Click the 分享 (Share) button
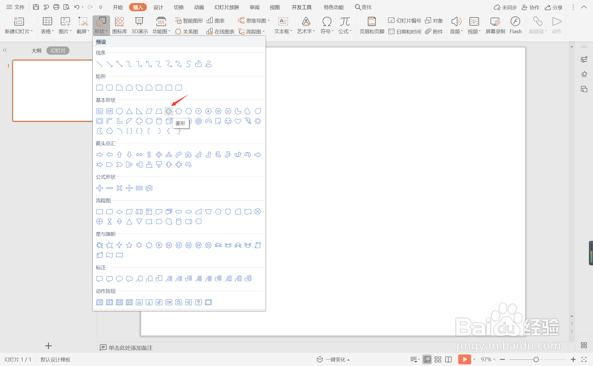 (554, 7)
